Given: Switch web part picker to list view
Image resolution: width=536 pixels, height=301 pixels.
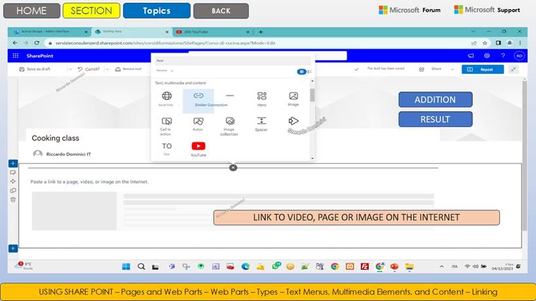Looking at the screenshot, I should coord(309,72).
